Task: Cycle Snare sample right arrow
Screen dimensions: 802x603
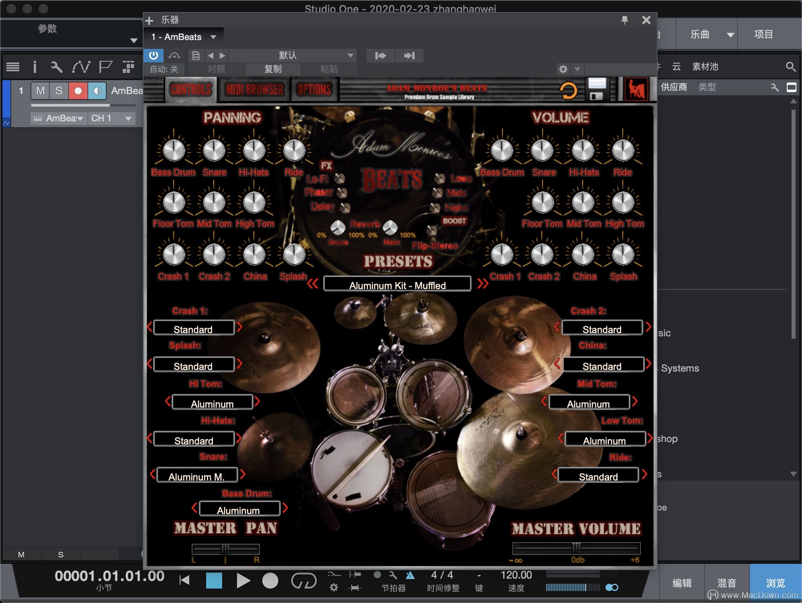Action: pos(243,474)
